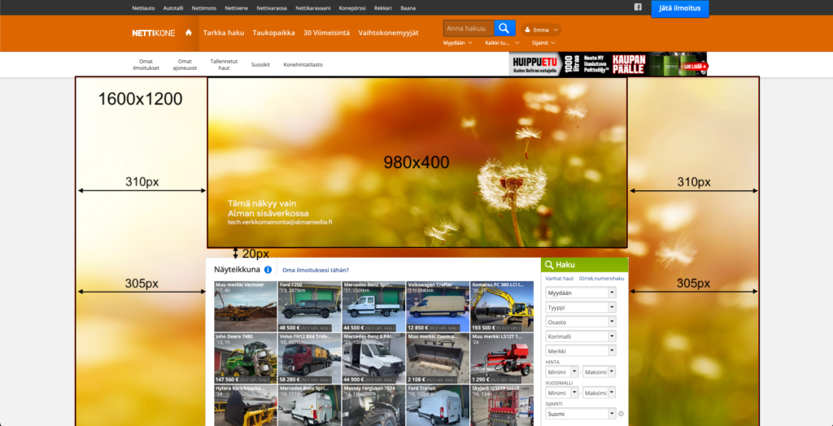Open the Vuosimalli Minimi dropdown
Image resolution: width=833 pixels, height=426 pixels.
point(562,393)
